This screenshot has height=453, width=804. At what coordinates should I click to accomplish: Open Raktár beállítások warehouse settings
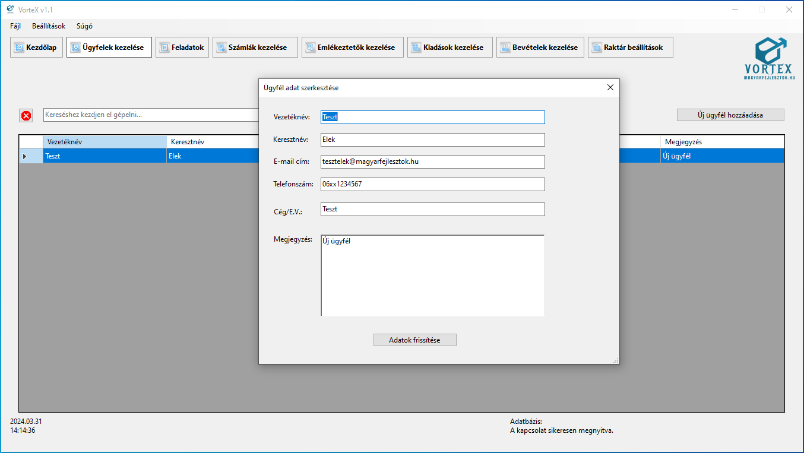click(x=630, y=47)
